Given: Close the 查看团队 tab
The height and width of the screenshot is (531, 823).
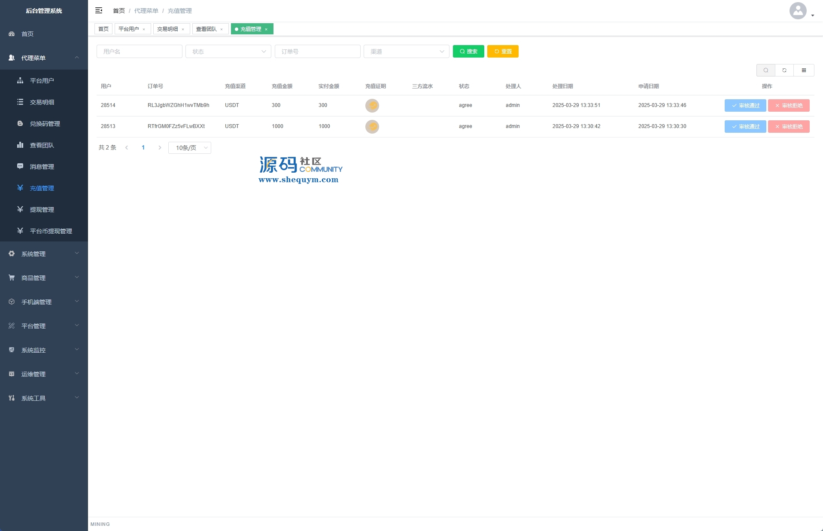Looking at the screenshot, I should coord(222,29).
